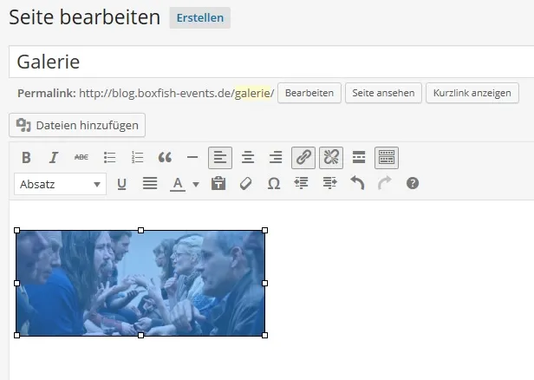Open the Absatz paragraph format dropdown

(61, 184)
